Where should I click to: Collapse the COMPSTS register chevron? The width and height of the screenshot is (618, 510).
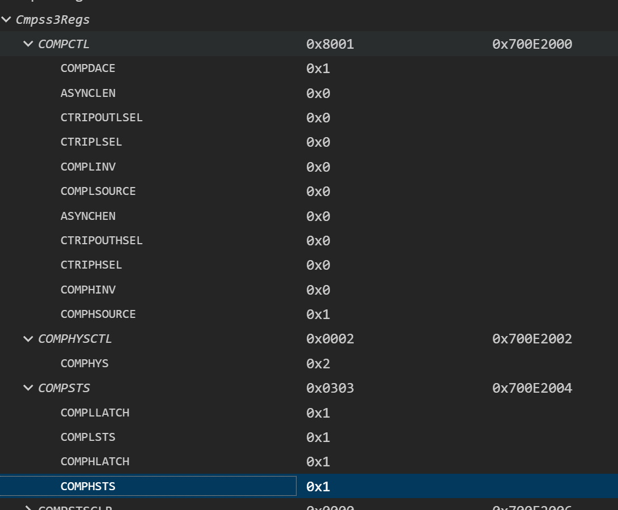coord(28,388)
